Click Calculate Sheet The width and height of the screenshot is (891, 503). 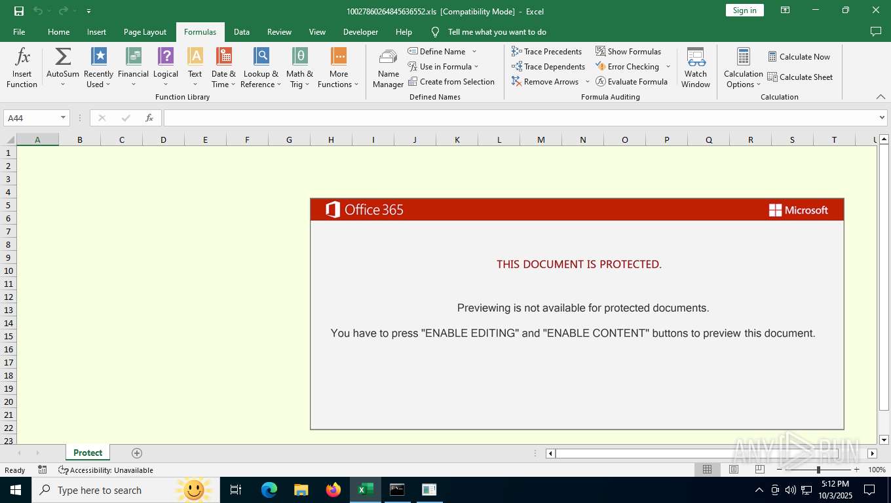800,77
